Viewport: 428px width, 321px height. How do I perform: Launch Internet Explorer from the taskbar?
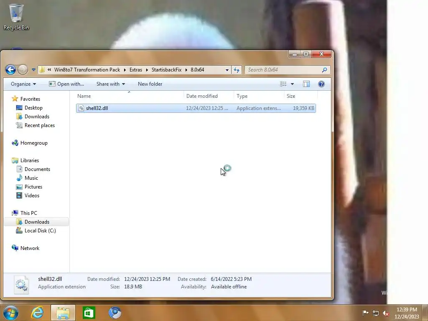coord(37,313)
